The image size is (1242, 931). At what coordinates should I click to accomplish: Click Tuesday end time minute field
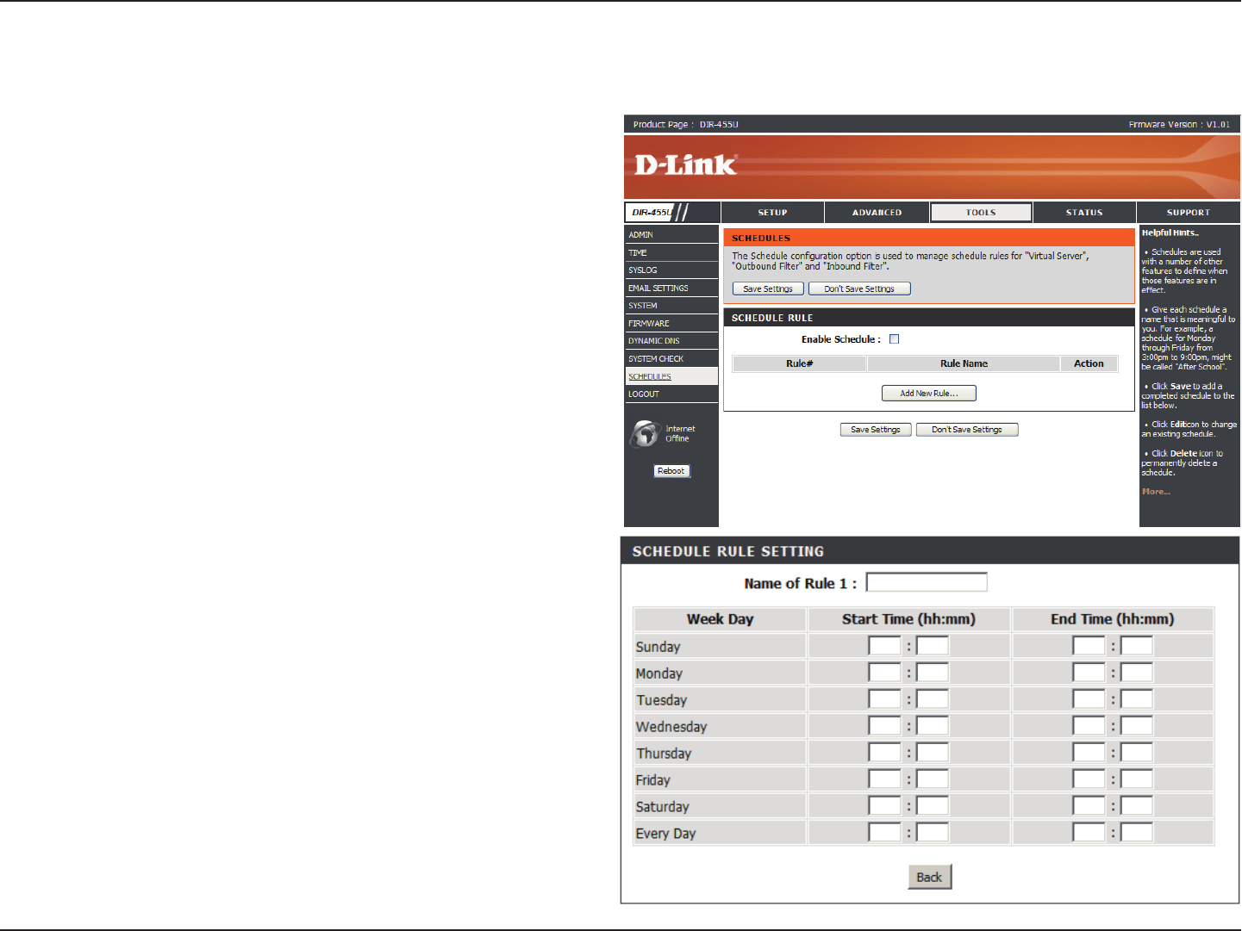pos(1137,699)
